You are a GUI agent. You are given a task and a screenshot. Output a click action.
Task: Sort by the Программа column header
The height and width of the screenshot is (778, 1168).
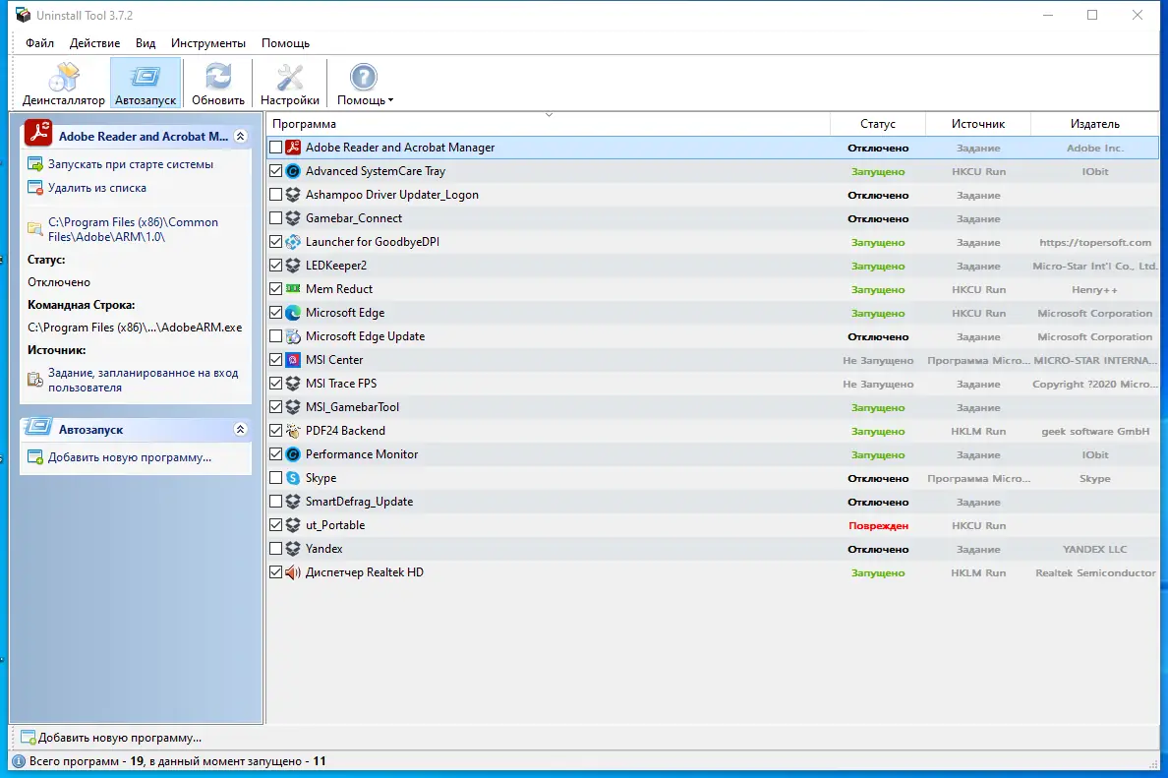(x=549, y=124)
